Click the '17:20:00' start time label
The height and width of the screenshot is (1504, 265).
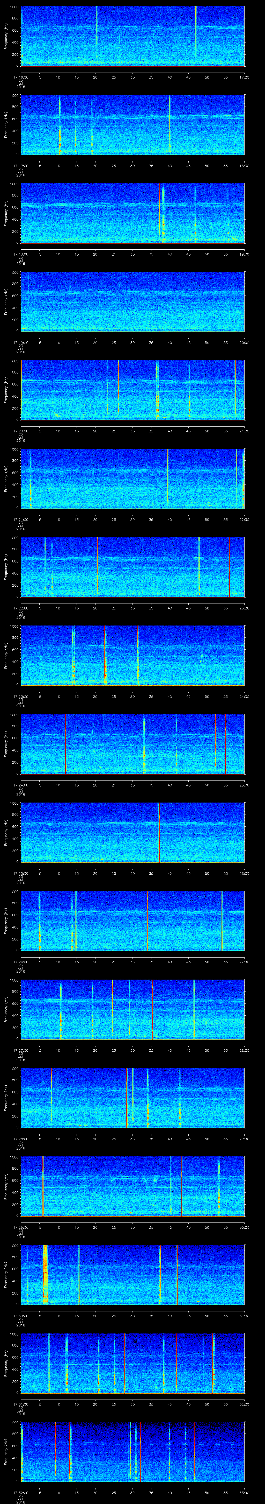(x=20, y=431)
